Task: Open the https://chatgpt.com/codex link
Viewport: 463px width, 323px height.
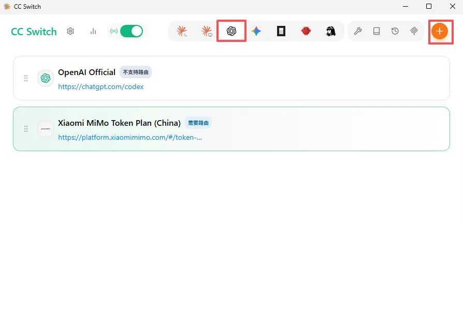Action: pos(100,87)
